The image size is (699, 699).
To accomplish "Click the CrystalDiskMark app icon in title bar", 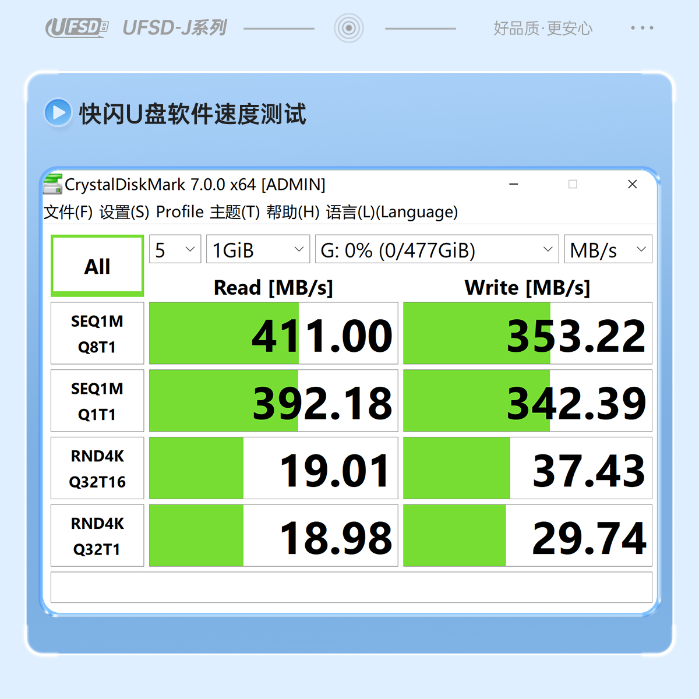I will pyautogui.click(x=53, y=184).
